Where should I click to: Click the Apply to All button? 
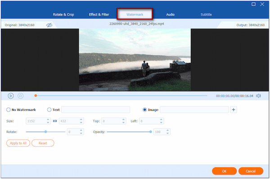(18, 143)
